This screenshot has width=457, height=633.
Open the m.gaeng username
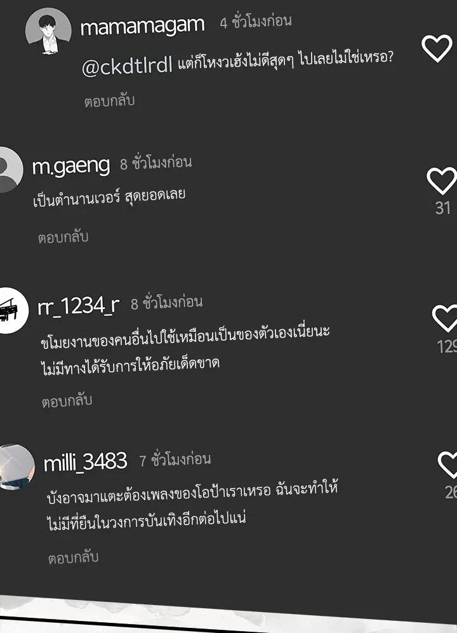[x=71, y=167]
